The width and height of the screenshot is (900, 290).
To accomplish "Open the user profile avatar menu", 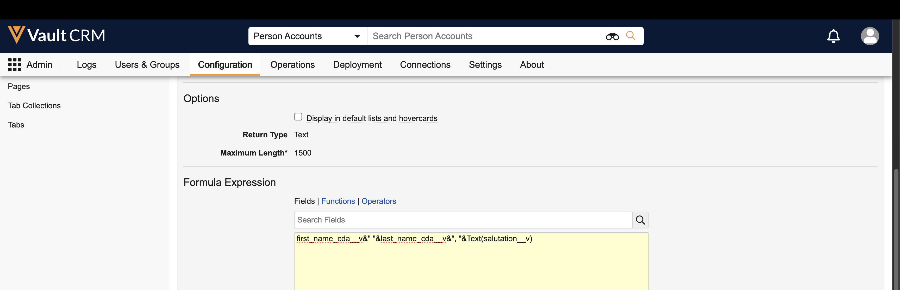I will [x=870, y=36].
